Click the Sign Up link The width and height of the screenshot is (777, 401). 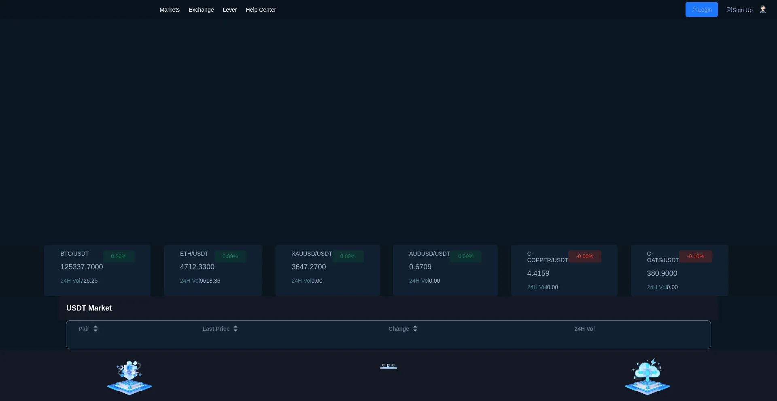739,10
